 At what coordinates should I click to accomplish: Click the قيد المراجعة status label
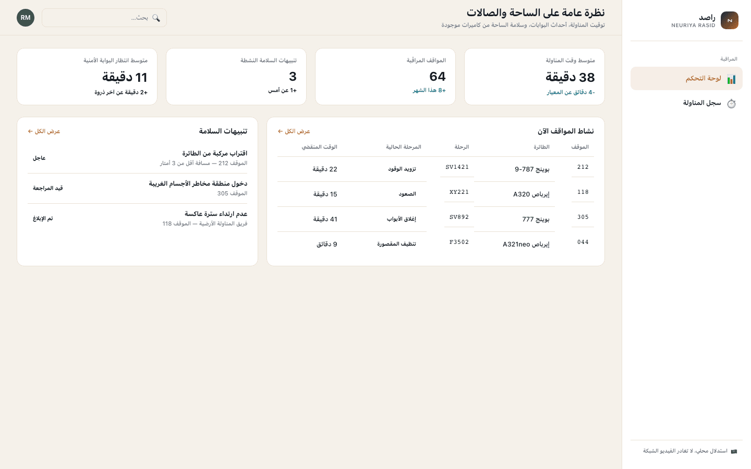tap(48, 188)
